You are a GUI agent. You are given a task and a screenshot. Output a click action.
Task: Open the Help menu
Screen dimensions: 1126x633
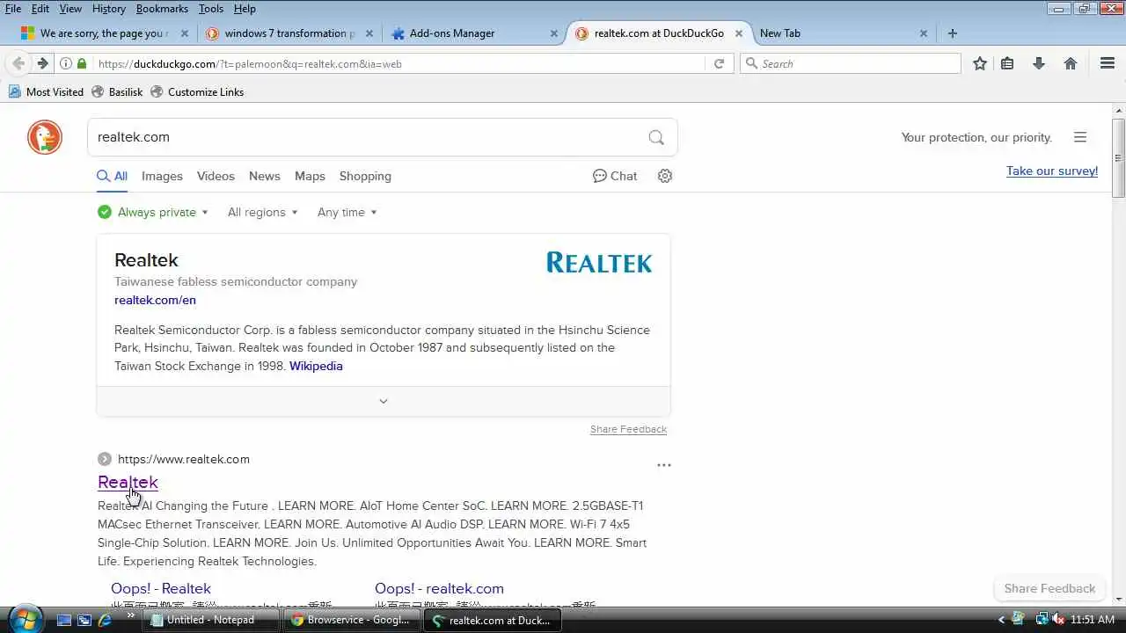[245, 9]
